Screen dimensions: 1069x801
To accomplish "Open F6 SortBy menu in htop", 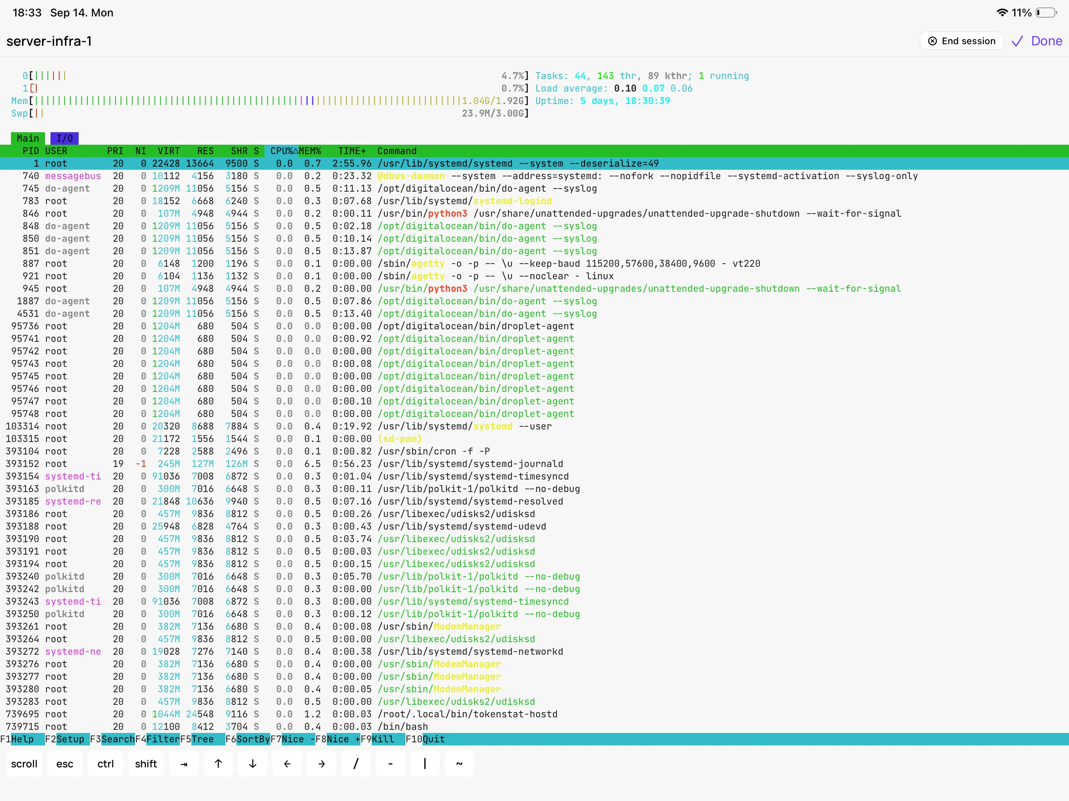I will [x=247, y=739].
